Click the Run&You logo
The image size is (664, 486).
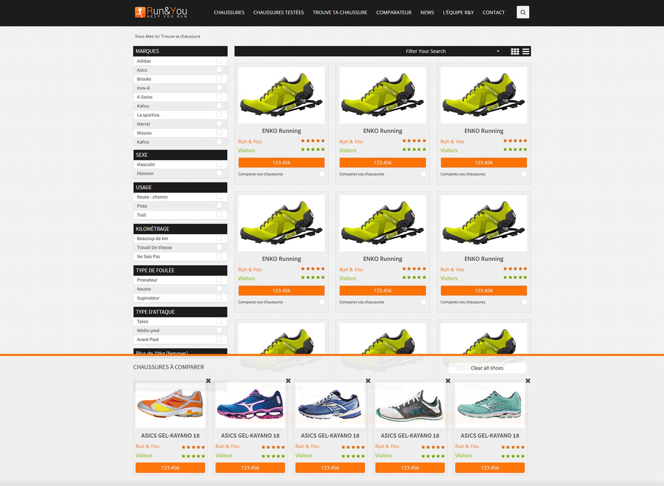(161, 12)
